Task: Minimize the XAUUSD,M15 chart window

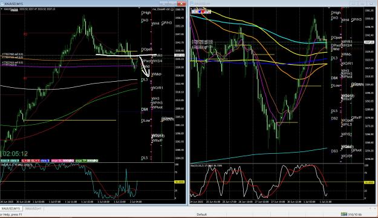Action: point(164,4)
